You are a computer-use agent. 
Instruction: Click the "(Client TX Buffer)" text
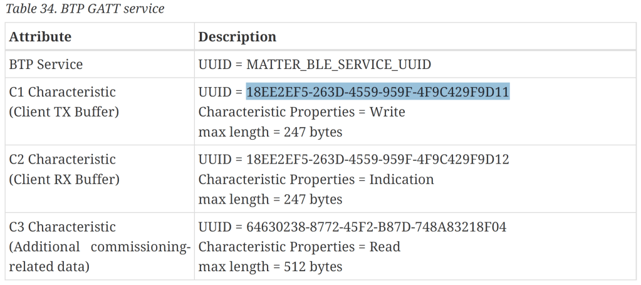click(x=63, y=112)
